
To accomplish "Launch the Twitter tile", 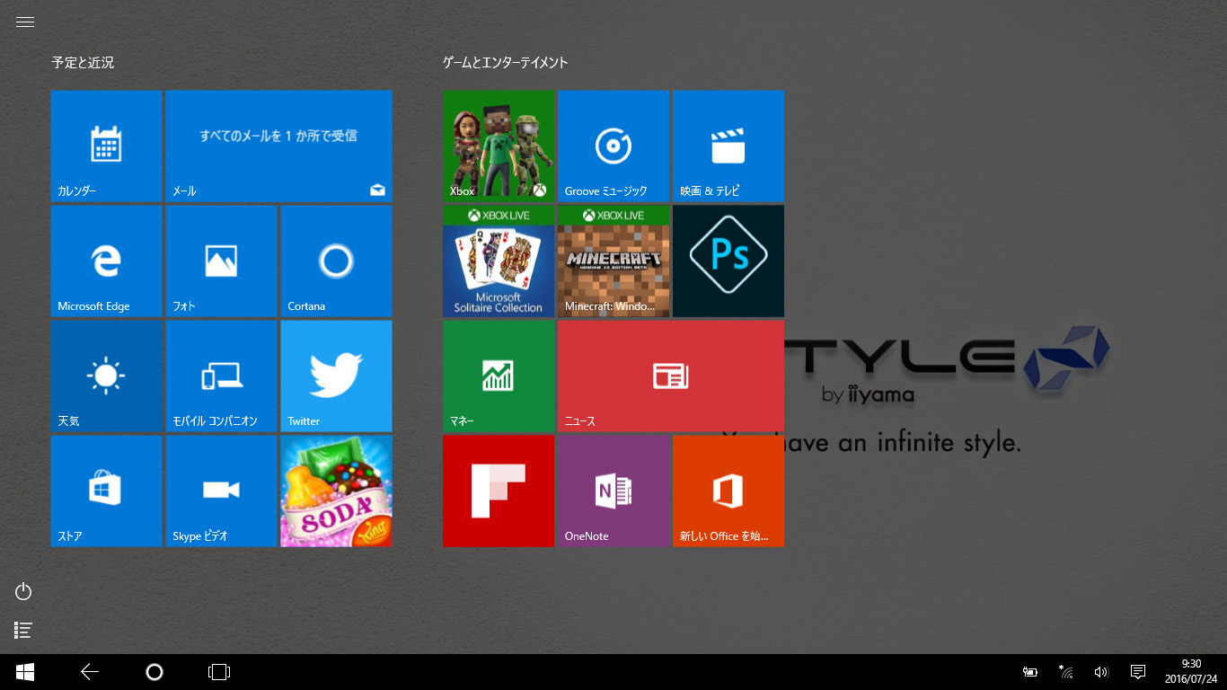I will click(336, 376).
